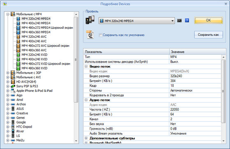Select the Apple iPhone & iPod & iPad icon
The image size is (230, 149).
13,91
